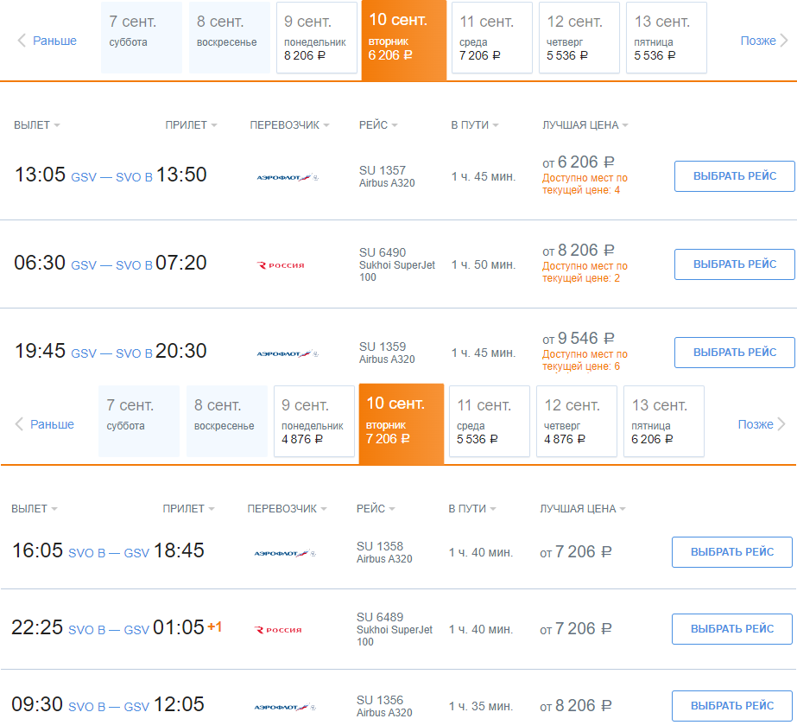Select return 7 сент. суббота tab
Screen dimensions: 797x725
139,422
